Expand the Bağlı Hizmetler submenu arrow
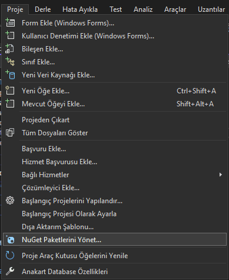The height and width of the screenshot is (280, 229). pos(221,175)
